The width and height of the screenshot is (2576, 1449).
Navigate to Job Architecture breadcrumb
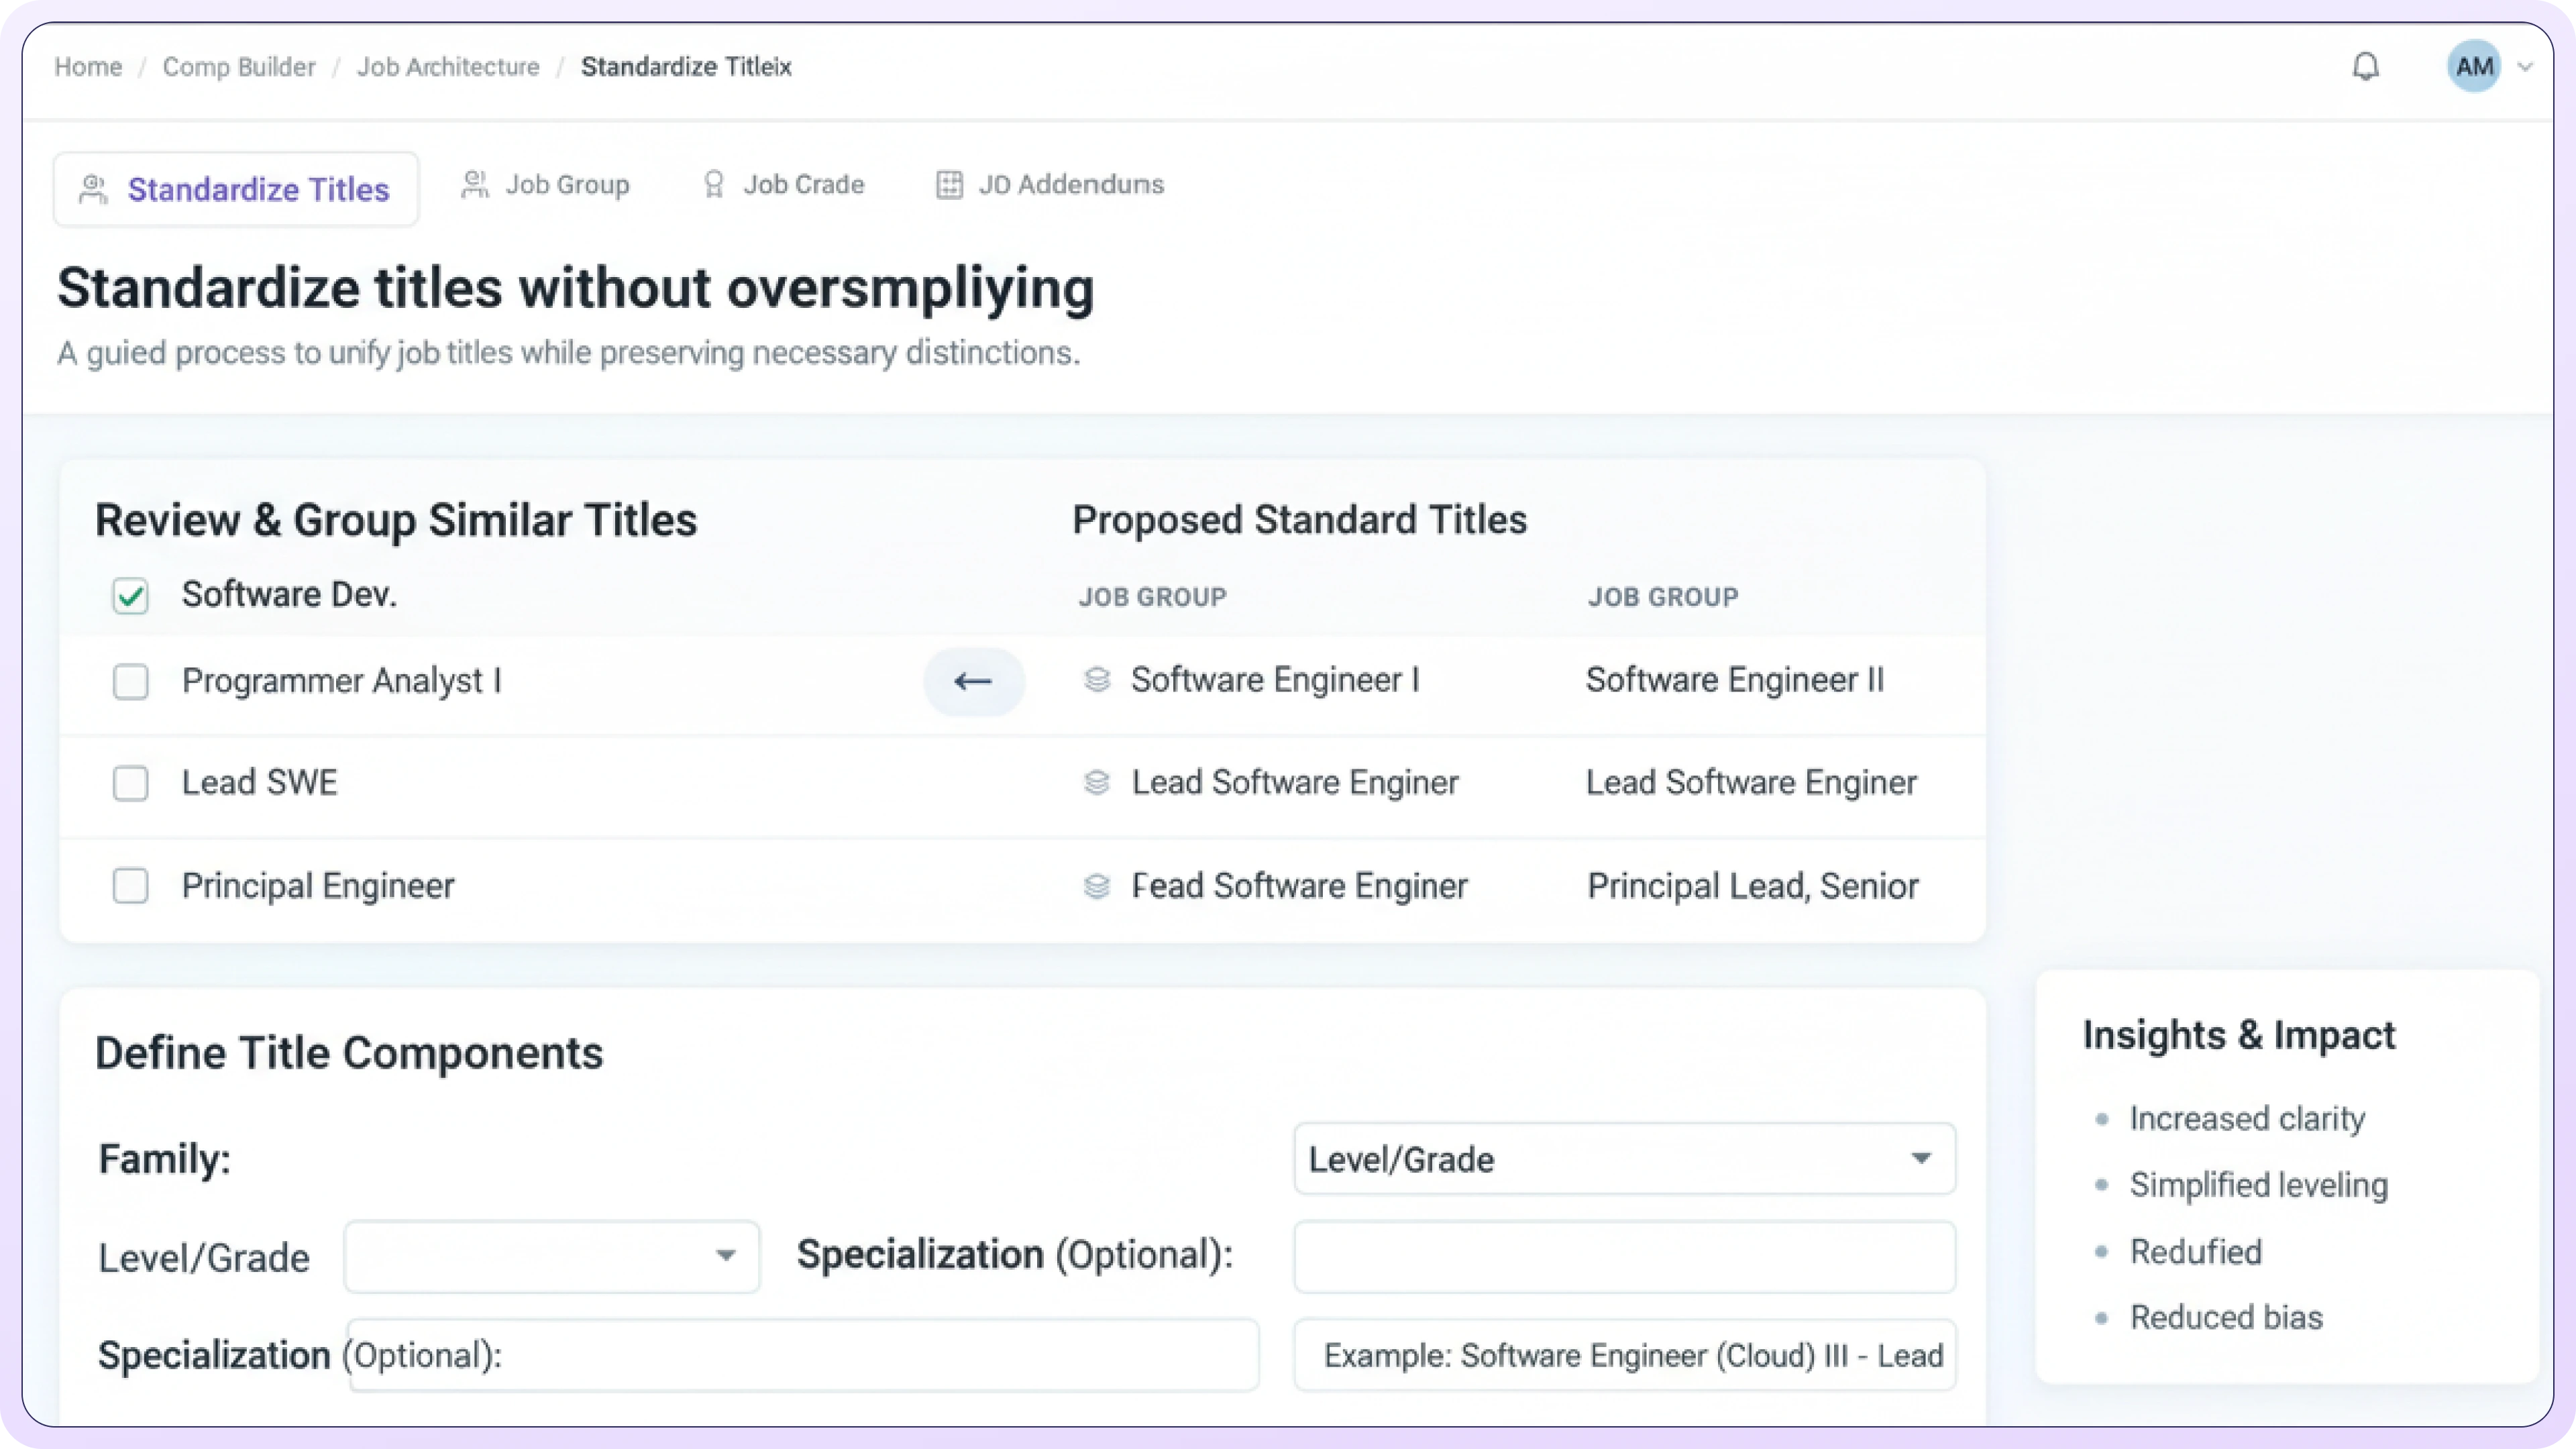[448, 67]
